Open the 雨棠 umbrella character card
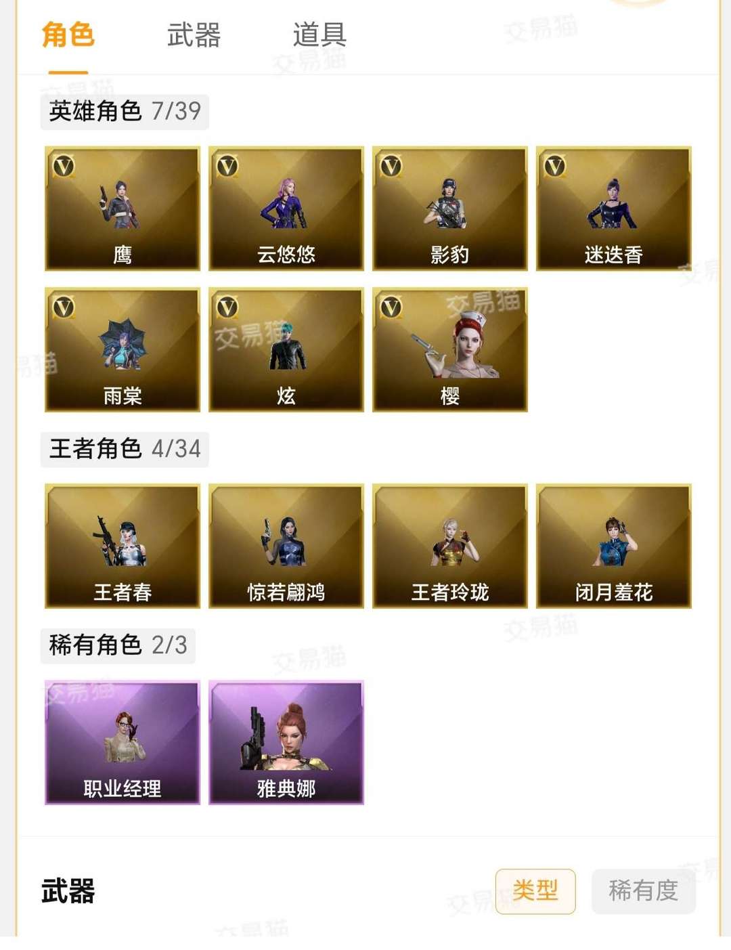This screenshot has width=731, height=950. [x=123, y=349]
